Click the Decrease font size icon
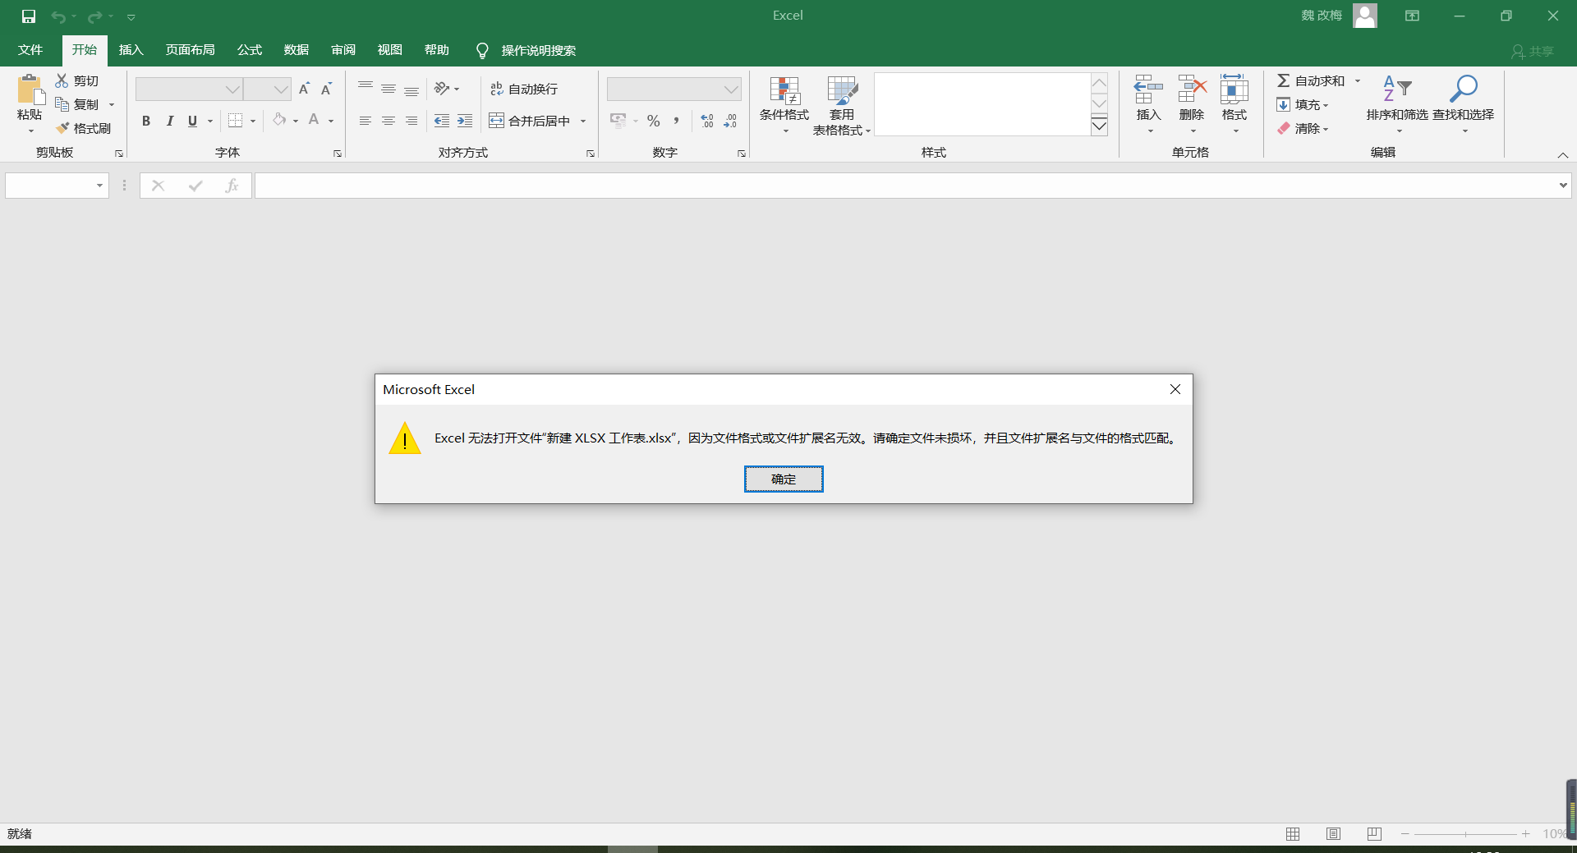 pos(326,89)
